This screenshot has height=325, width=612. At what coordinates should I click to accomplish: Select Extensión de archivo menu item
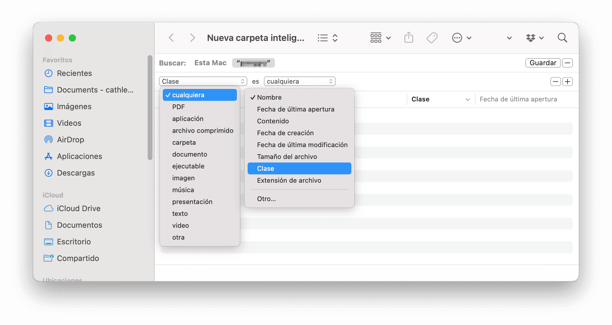tap(299, 180)
